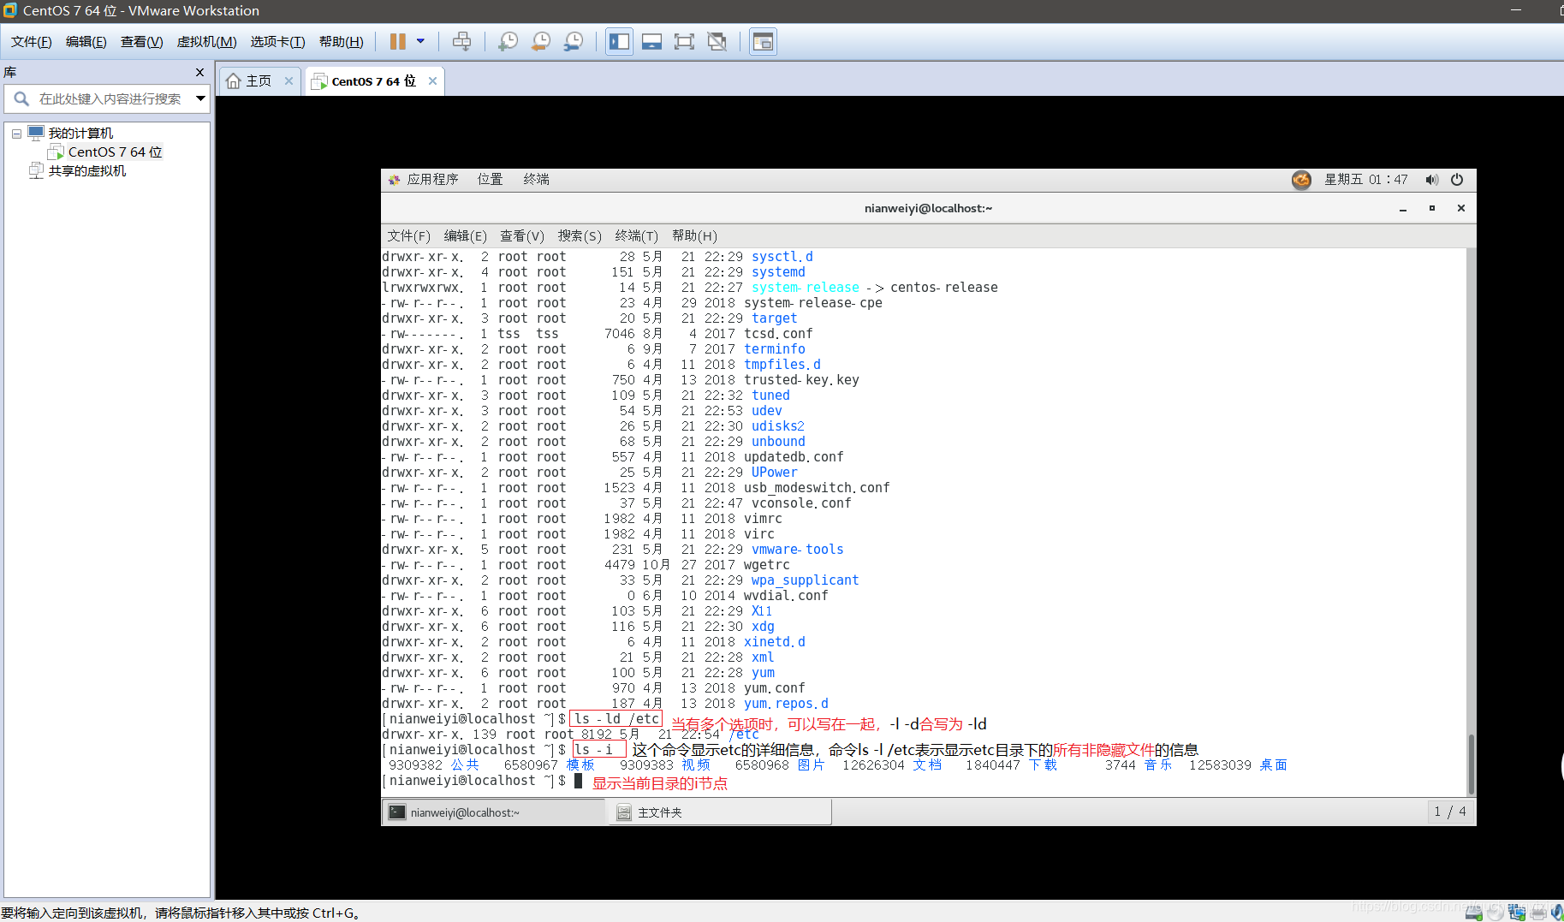Open the snapshot manager
The image size is (1564, 922).
tap(574, 41)
